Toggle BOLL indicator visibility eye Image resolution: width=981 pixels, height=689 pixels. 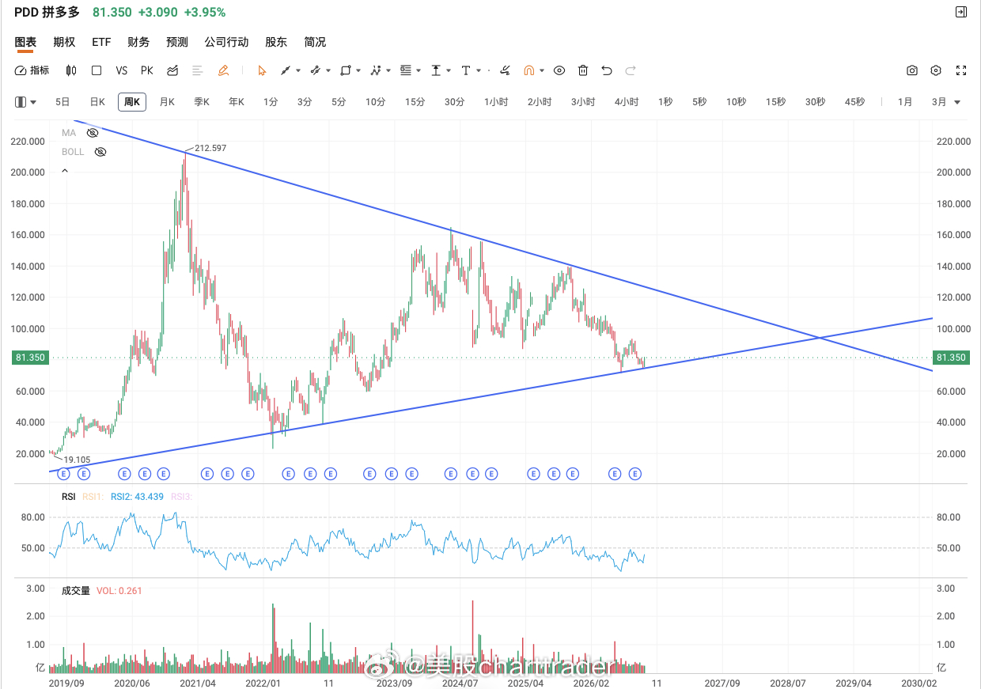click(x=100, y=152)
